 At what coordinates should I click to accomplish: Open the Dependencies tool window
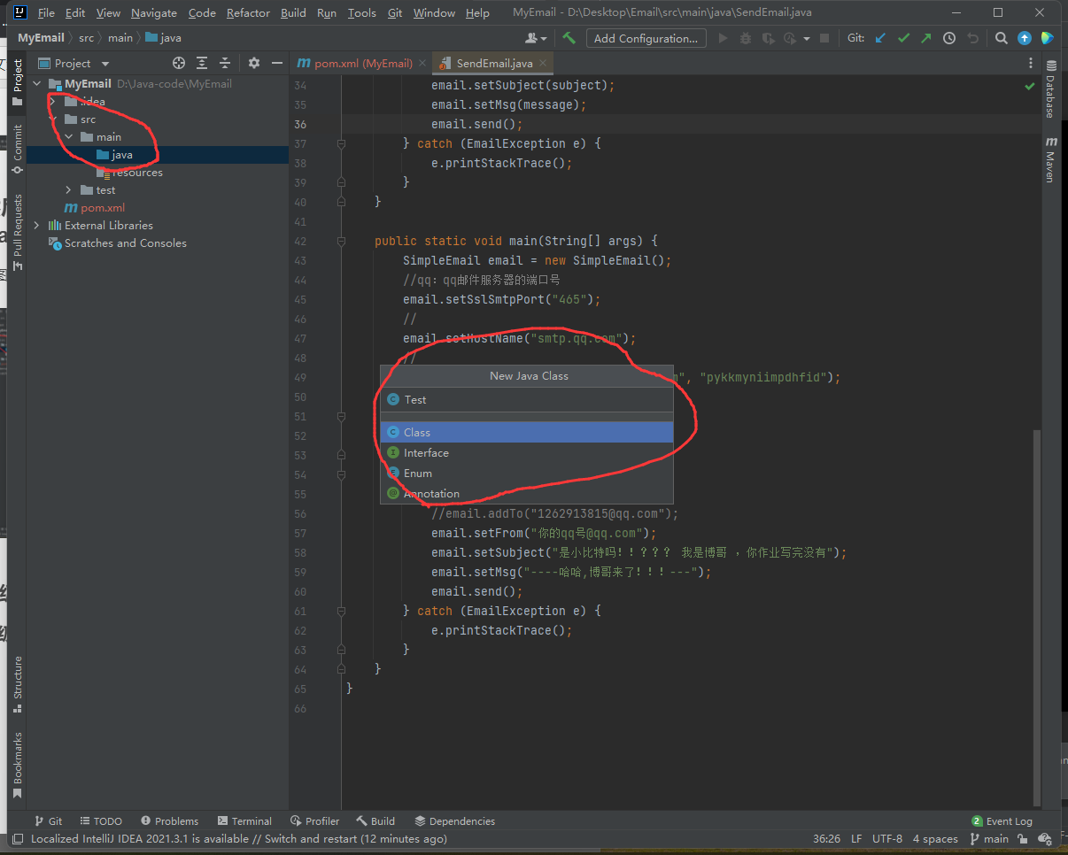[x=455, y=820]
